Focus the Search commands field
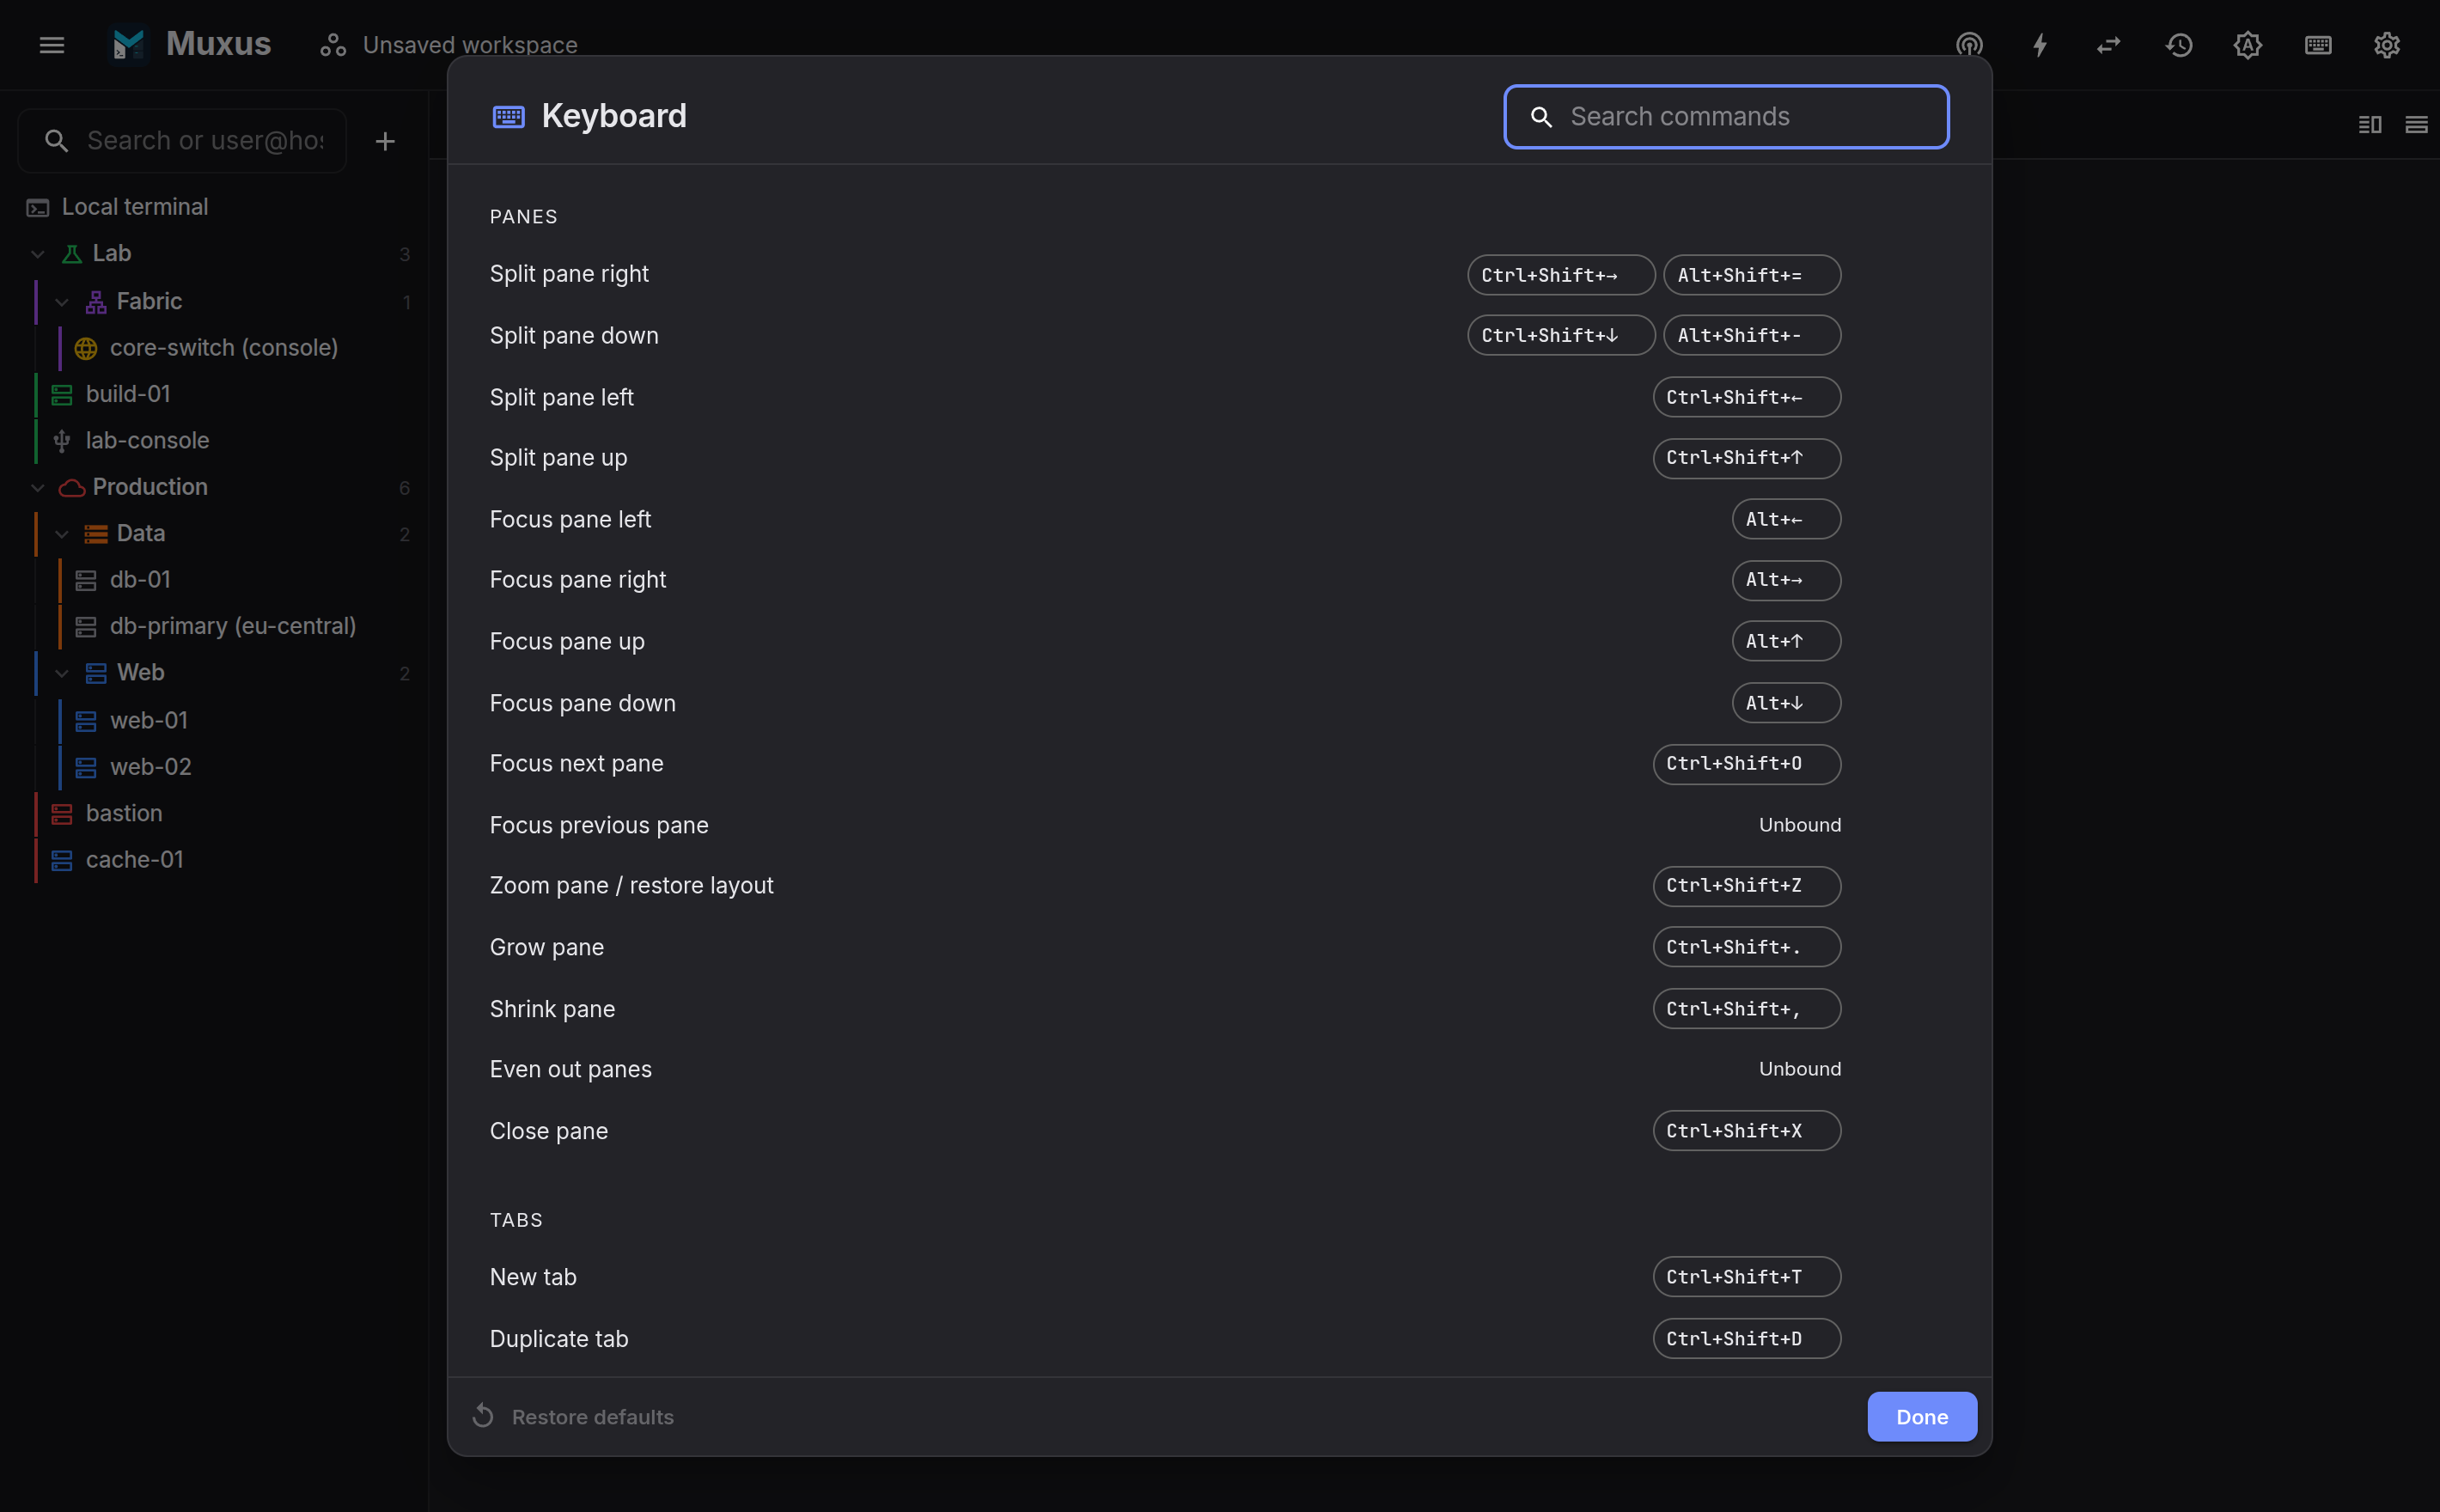The image size is (2440, 1512). coord(1726,117)
